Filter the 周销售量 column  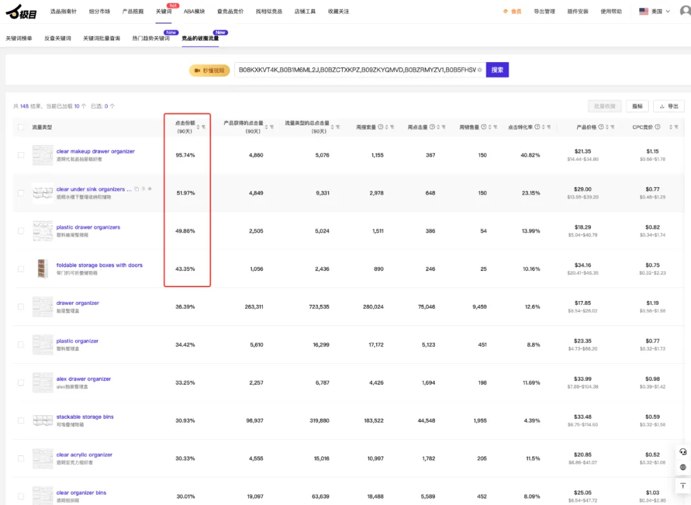pyautogui.click(x=495, y=127)
